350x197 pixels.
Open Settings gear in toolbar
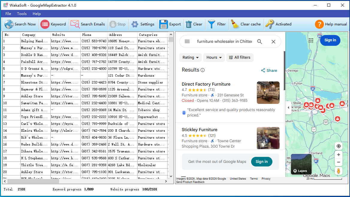(135, 24)
